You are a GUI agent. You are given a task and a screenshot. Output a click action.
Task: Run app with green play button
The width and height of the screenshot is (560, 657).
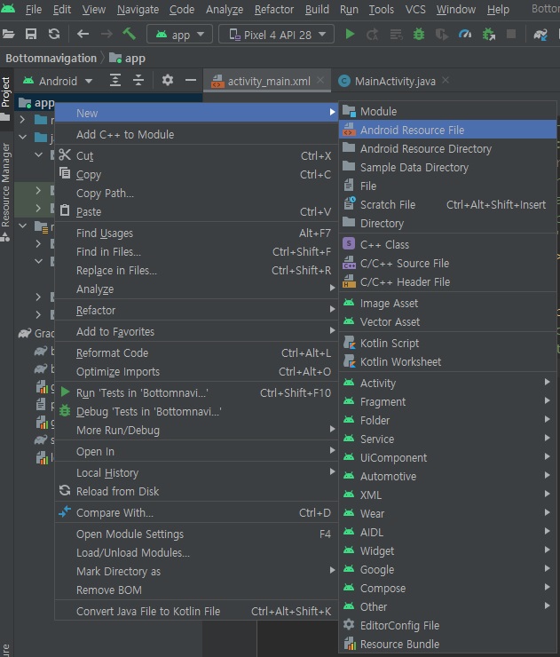[351, 34]
